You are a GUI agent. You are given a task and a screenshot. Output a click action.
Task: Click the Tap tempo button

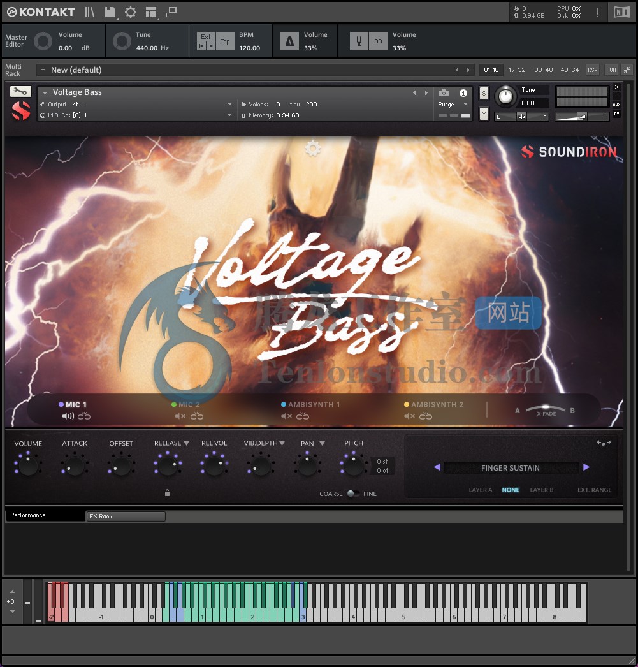pos(225,41)
